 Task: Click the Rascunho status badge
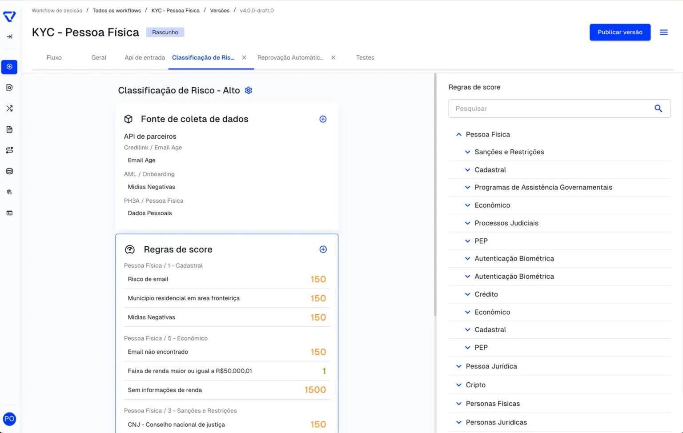tap(165, 32)
